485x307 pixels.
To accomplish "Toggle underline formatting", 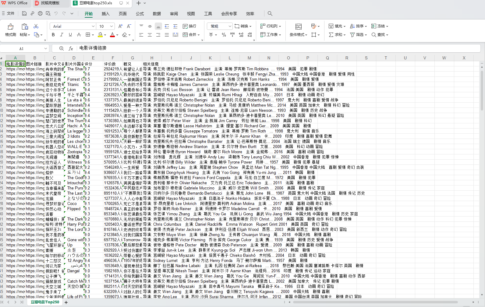I will point(70,35).
